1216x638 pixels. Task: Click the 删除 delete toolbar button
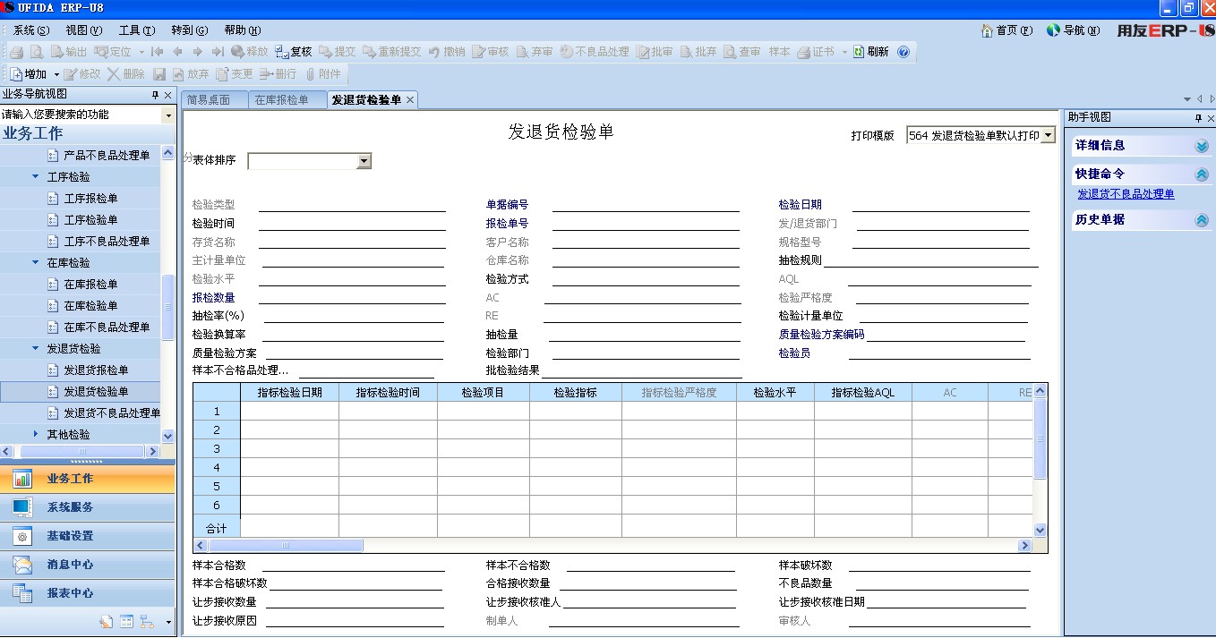(x=126, y=74)
